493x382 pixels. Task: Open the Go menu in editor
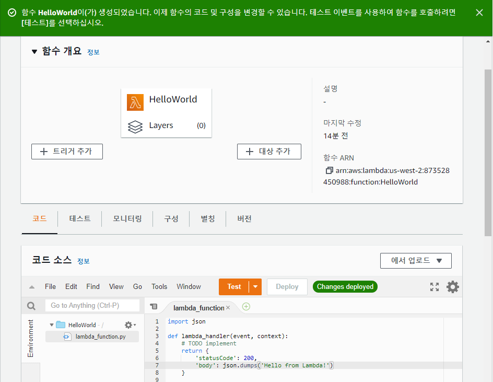coord(137,287)
